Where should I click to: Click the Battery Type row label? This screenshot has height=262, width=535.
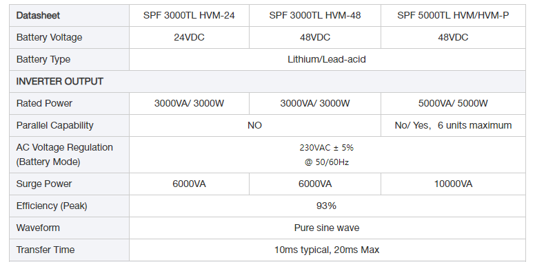tap(69, 60)
